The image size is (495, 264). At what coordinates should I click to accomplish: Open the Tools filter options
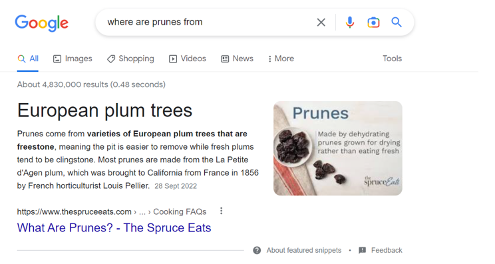coord(392,59)
